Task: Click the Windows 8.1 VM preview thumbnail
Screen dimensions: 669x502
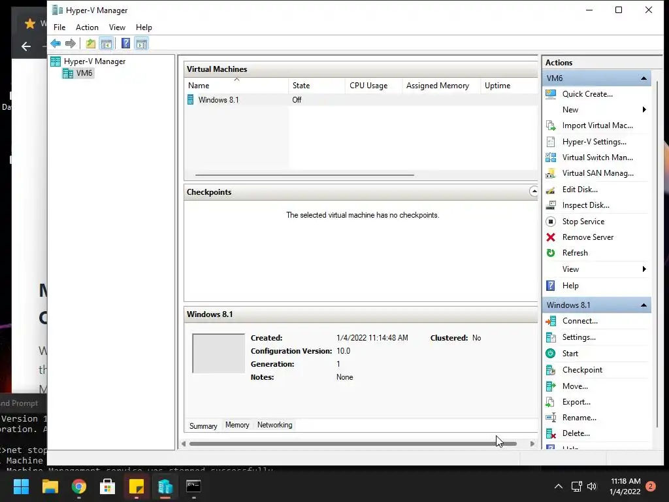Action: tap(218, 354)
